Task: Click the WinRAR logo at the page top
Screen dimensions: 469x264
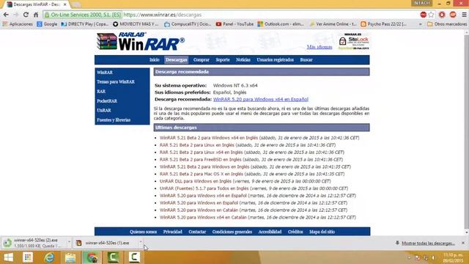Action: click(140, 42)
